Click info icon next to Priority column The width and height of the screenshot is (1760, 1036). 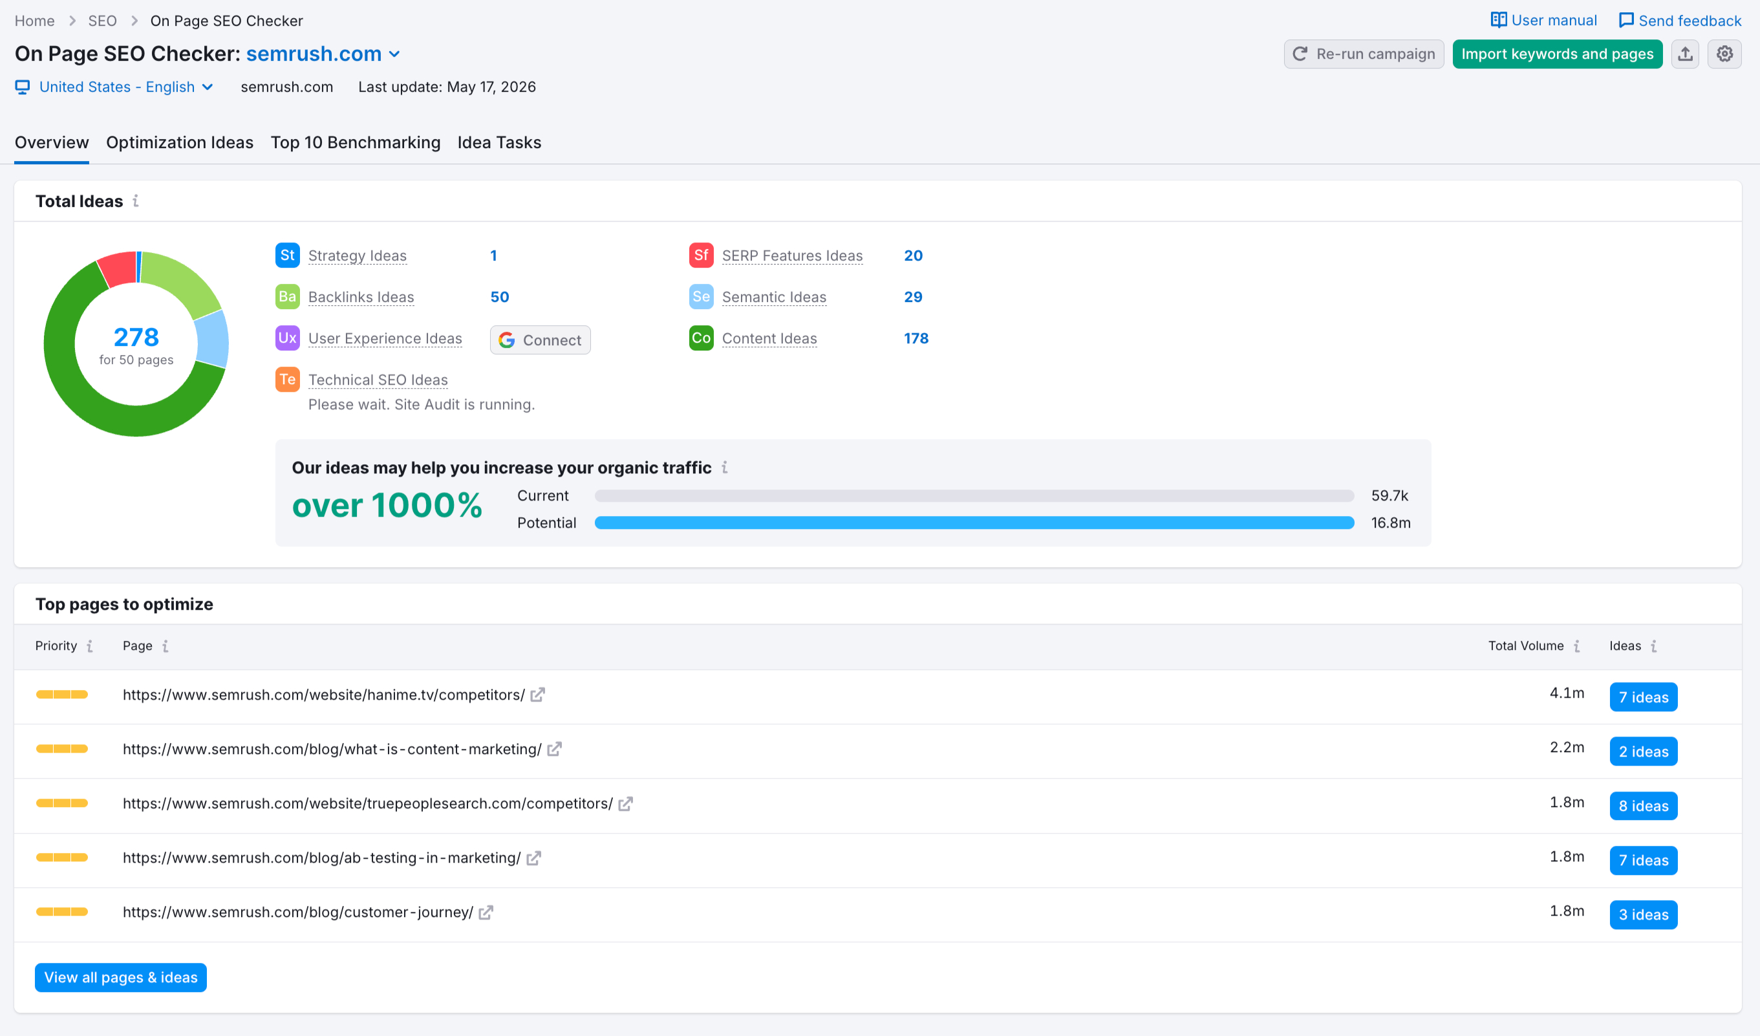(x=89, y=646)
